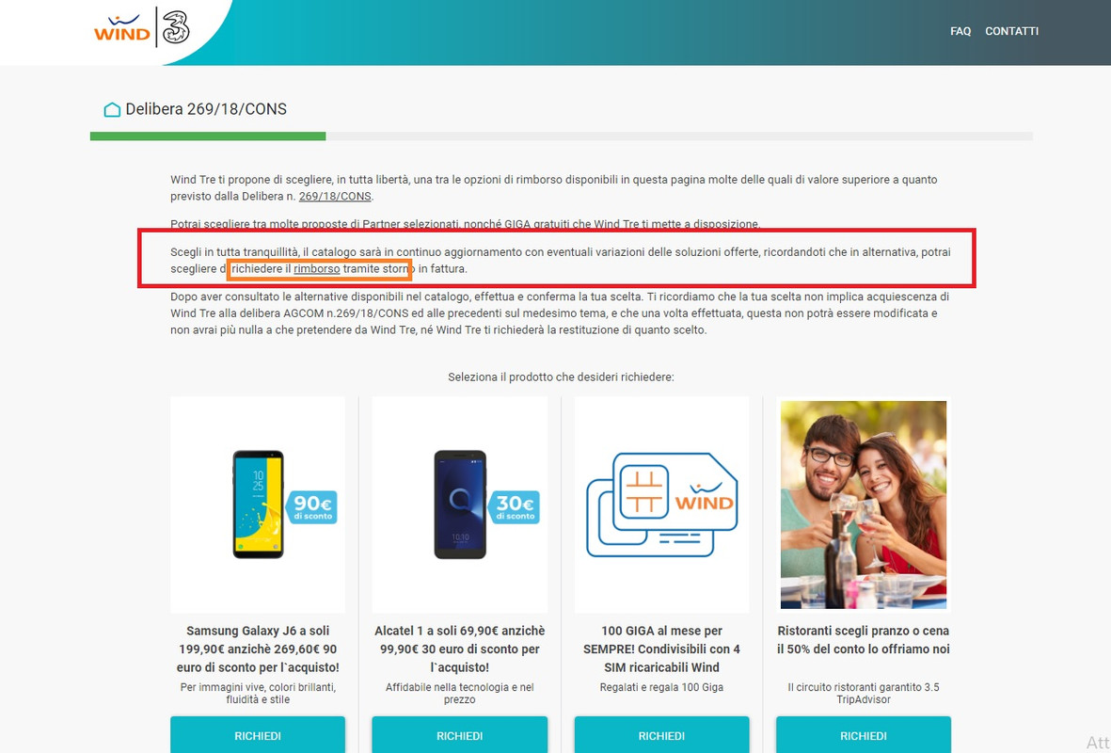Request the Samsung Galaxy J6 offer with RICHIEDI
The height and width of the screenshot is (753, 1111).
coord(258,735)
